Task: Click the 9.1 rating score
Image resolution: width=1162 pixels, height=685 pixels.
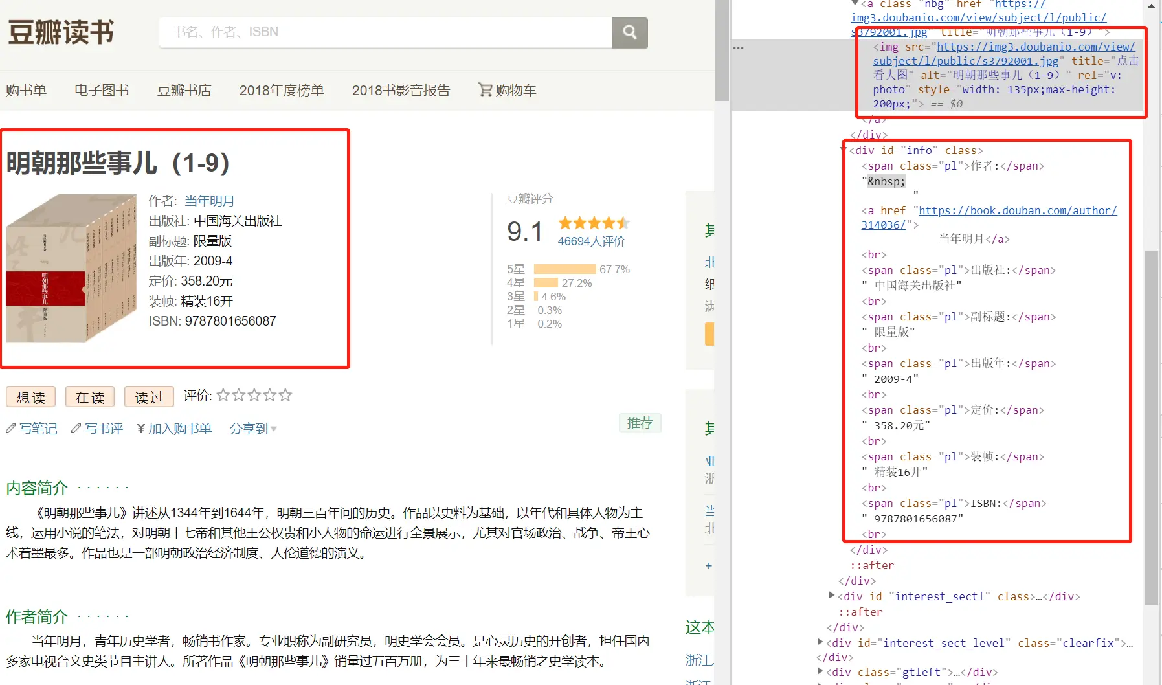Action: click(x=525, y=231)
